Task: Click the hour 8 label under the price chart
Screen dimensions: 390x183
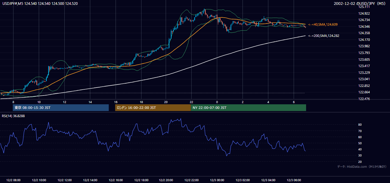Action: click(x=13, y=102)
